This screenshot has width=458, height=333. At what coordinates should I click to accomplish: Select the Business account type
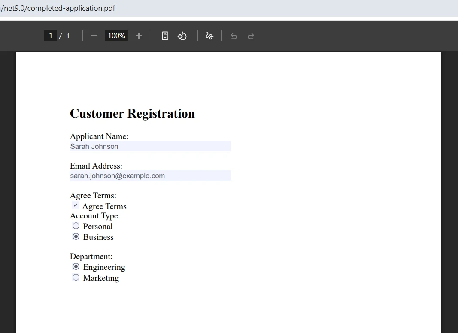[x=76, y=236]
